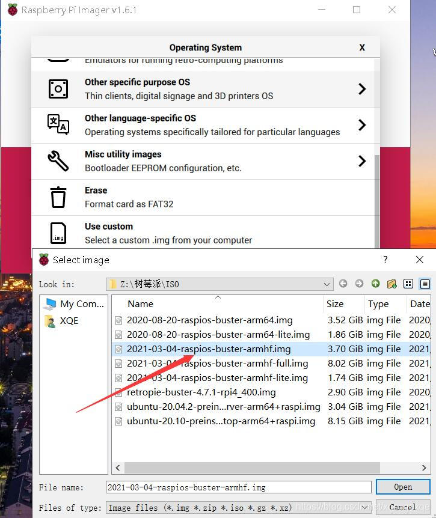
Task: Select ubuntu-20.10 desktop arm64+raspi.img
Action: (x=221, y=421)
